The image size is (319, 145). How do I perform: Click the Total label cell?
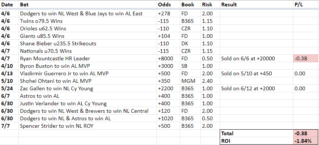tap(257, 133)
